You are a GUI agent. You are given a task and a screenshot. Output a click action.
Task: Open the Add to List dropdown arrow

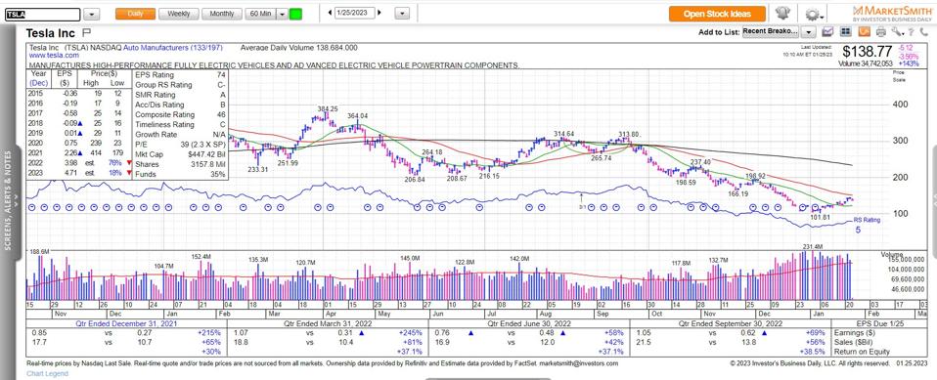click(809, 31)
